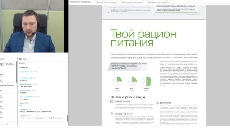Click the 50% carbohydrates pie chart

click(x=146, y=81)
